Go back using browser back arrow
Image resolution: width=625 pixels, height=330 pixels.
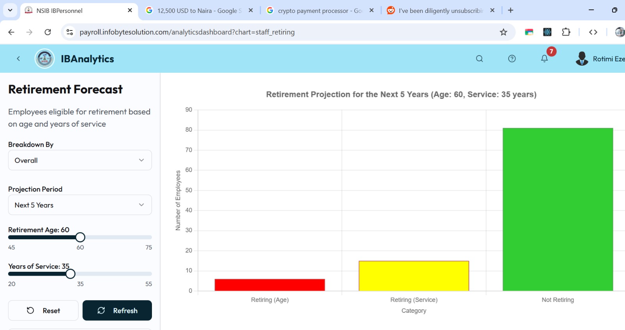[x=11, y=32]
